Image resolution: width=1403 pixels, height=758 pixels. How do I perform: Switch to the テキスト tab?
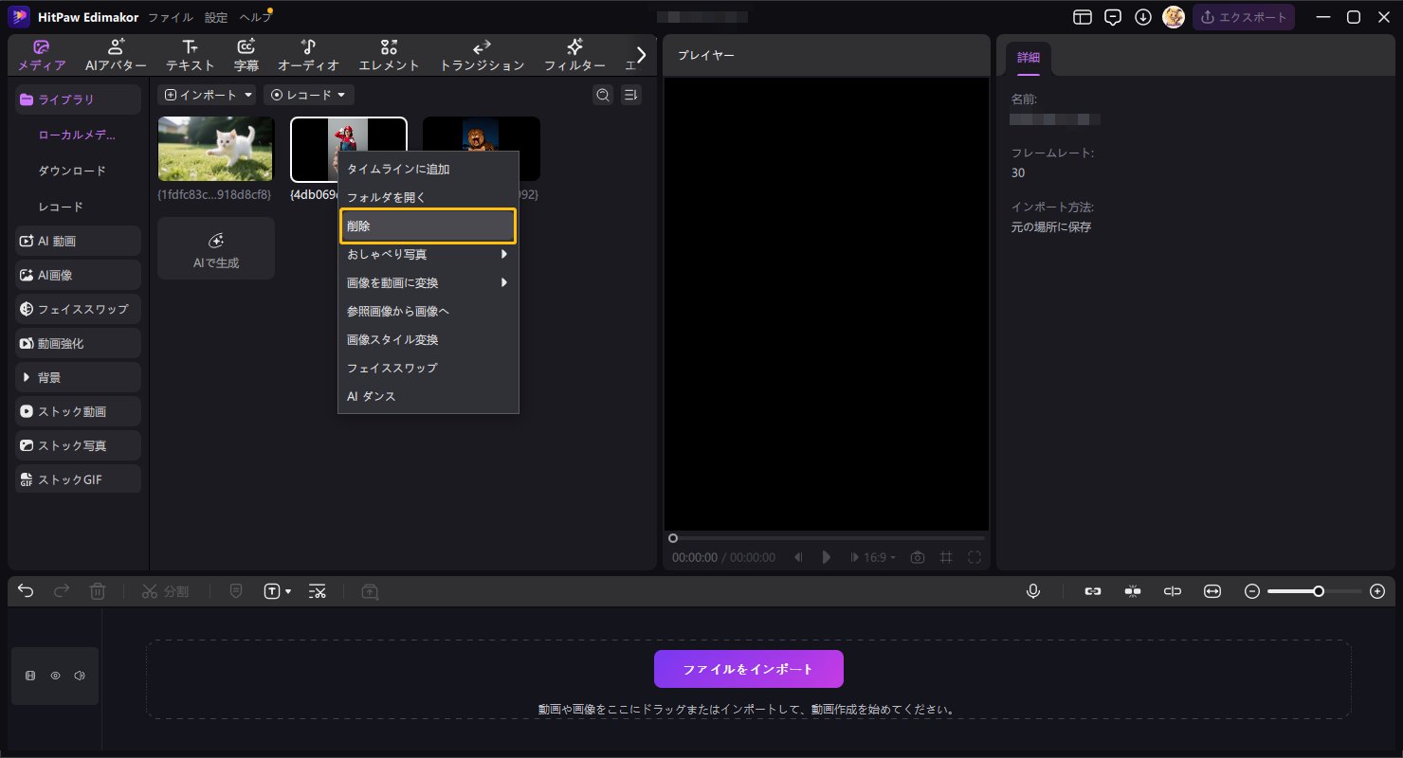click(190, 54)
